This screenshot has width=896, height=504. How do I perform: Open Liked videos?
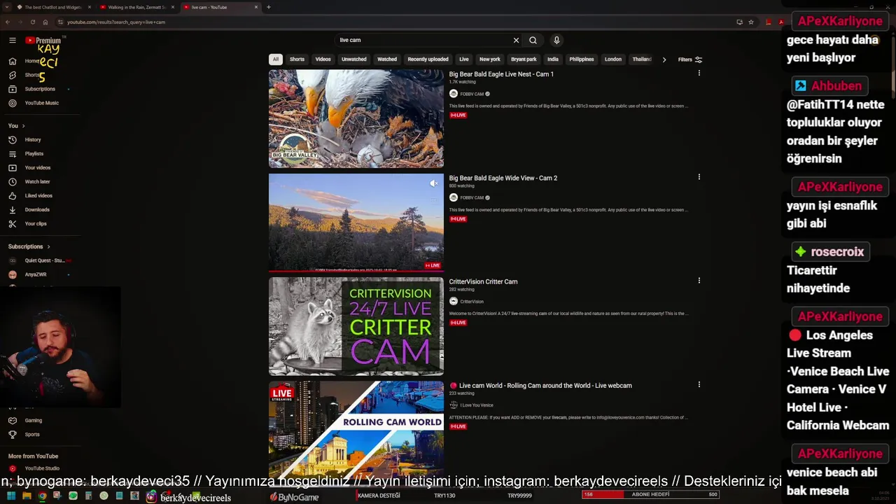point(38,195)
